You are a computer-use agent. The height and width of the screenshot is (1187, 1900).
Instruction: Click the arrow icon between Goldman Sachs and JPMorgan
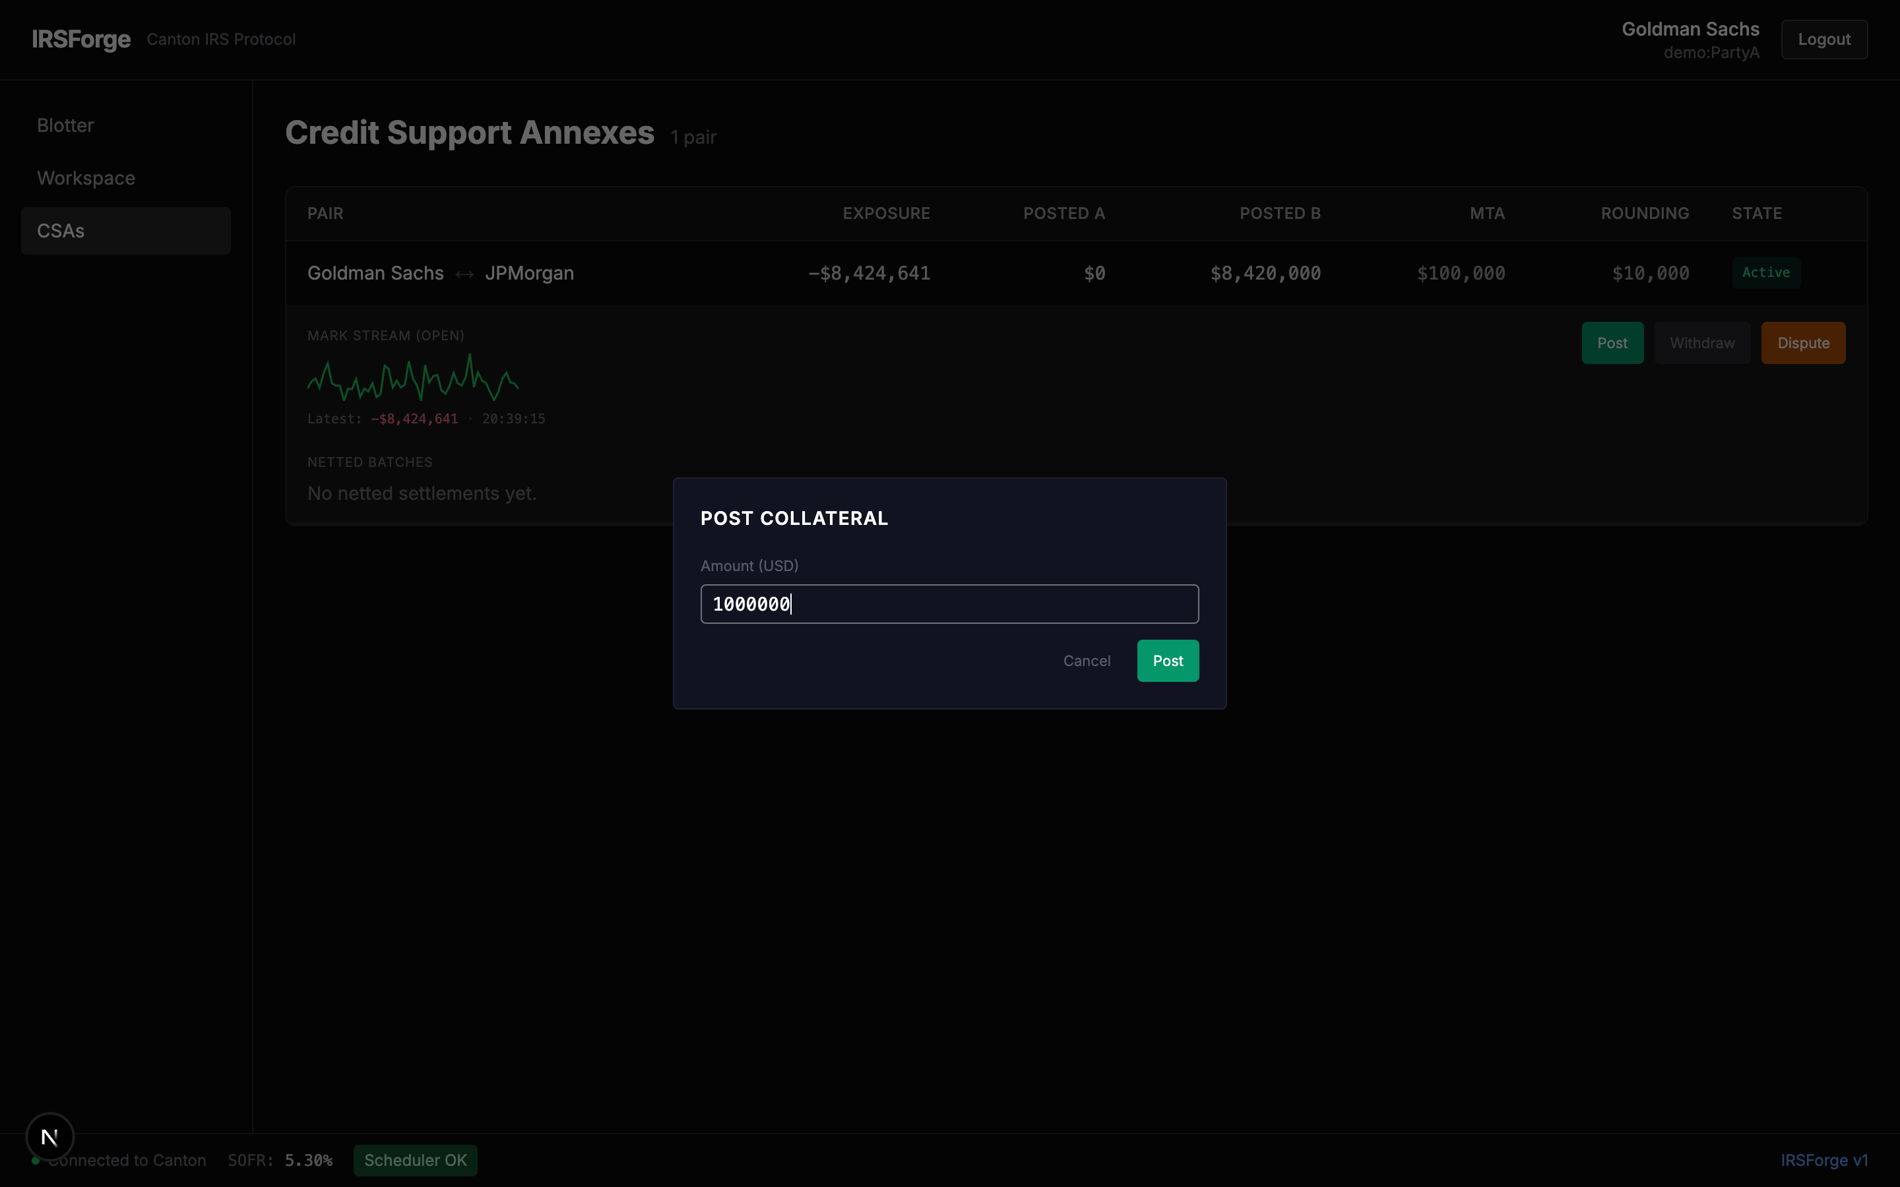pos(464,273)
